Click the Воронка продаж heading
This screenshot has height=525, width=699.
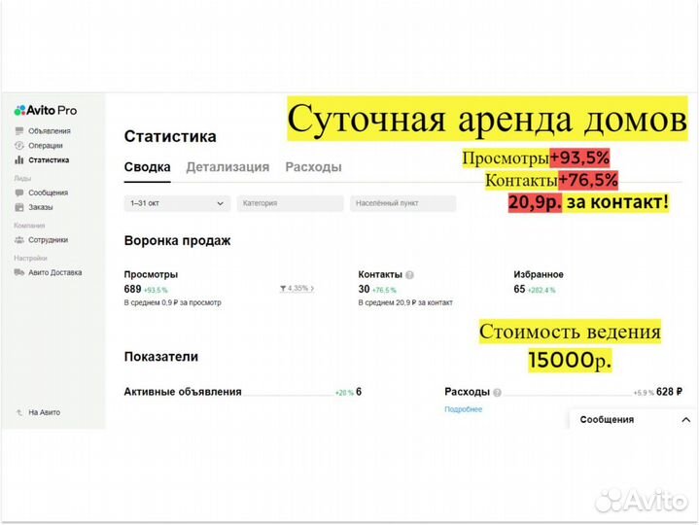click(178, 241)
